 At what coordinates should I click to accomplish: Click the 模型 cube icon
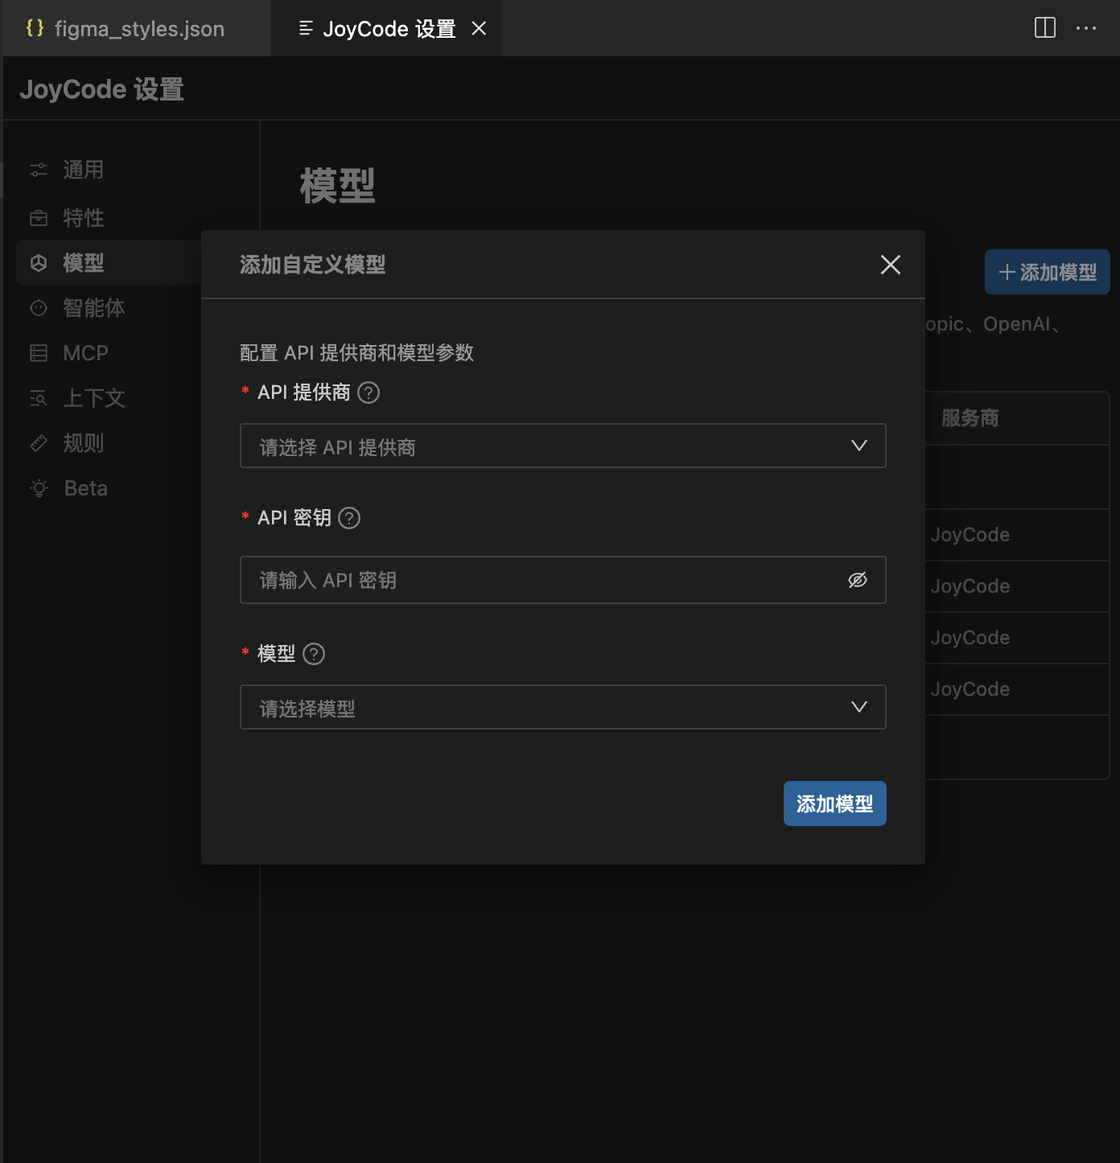(x=39, y=263)
